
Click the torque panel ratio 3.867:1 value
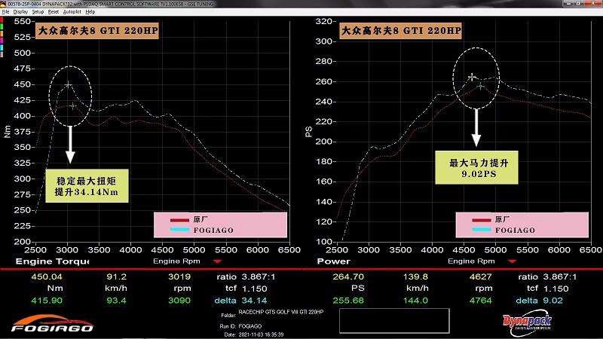tap(259, 276)
